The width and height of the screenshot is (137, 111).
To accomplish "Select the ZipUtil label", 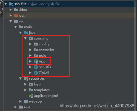I will point(44,73).
